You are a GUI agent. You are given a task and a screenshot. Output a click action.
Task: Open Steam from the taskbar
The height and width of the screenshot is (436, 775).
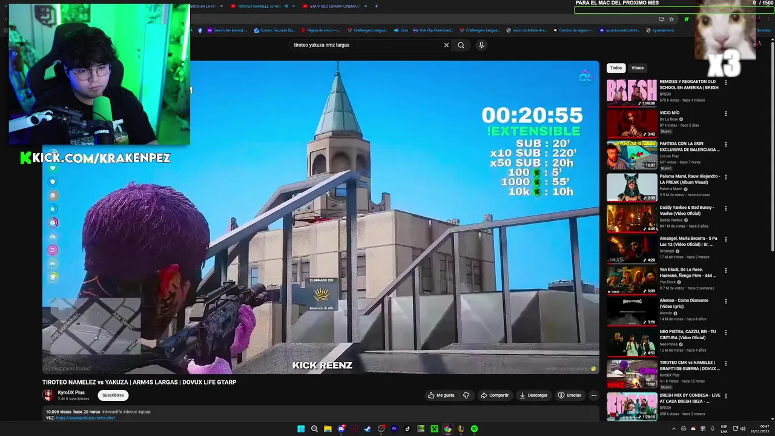click(368, 429)
